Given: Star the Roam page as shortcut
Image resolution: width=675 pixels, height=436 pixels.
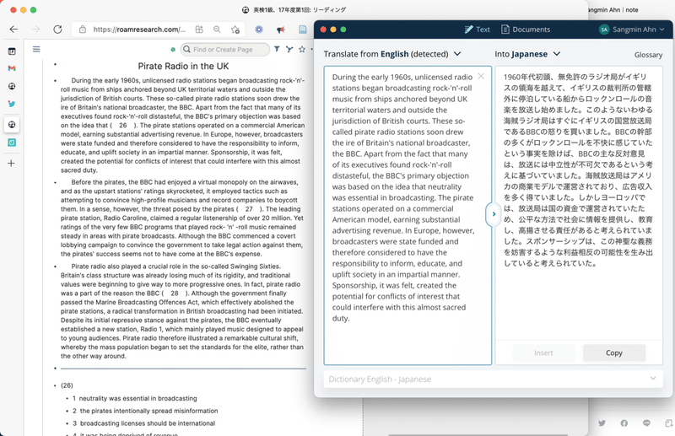Looking at the screenshot, I should (302, 49).
